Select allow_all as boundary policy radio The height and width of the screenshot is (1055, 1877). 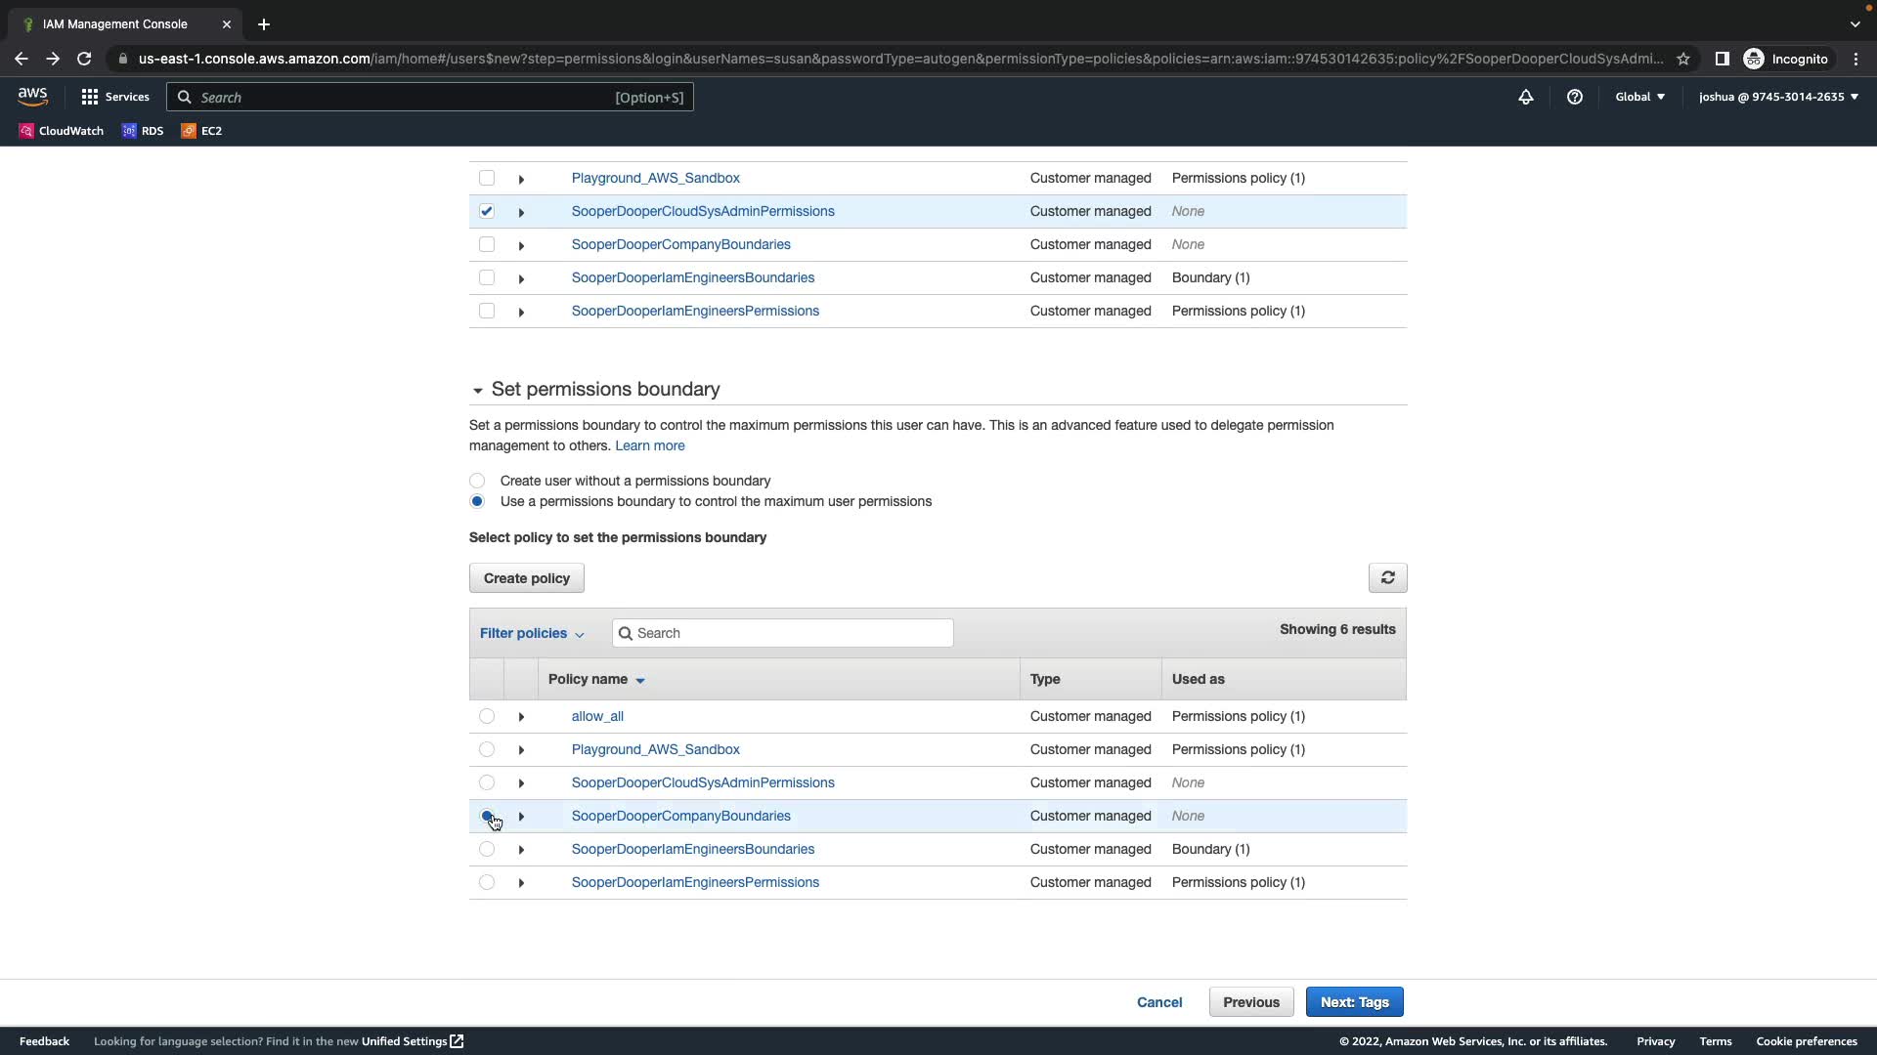[487, 716]
